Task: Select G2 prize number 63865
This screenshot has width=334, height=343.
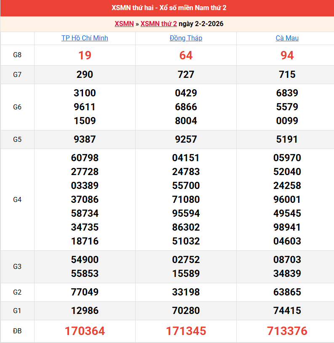Action: (x=287, y=292)
